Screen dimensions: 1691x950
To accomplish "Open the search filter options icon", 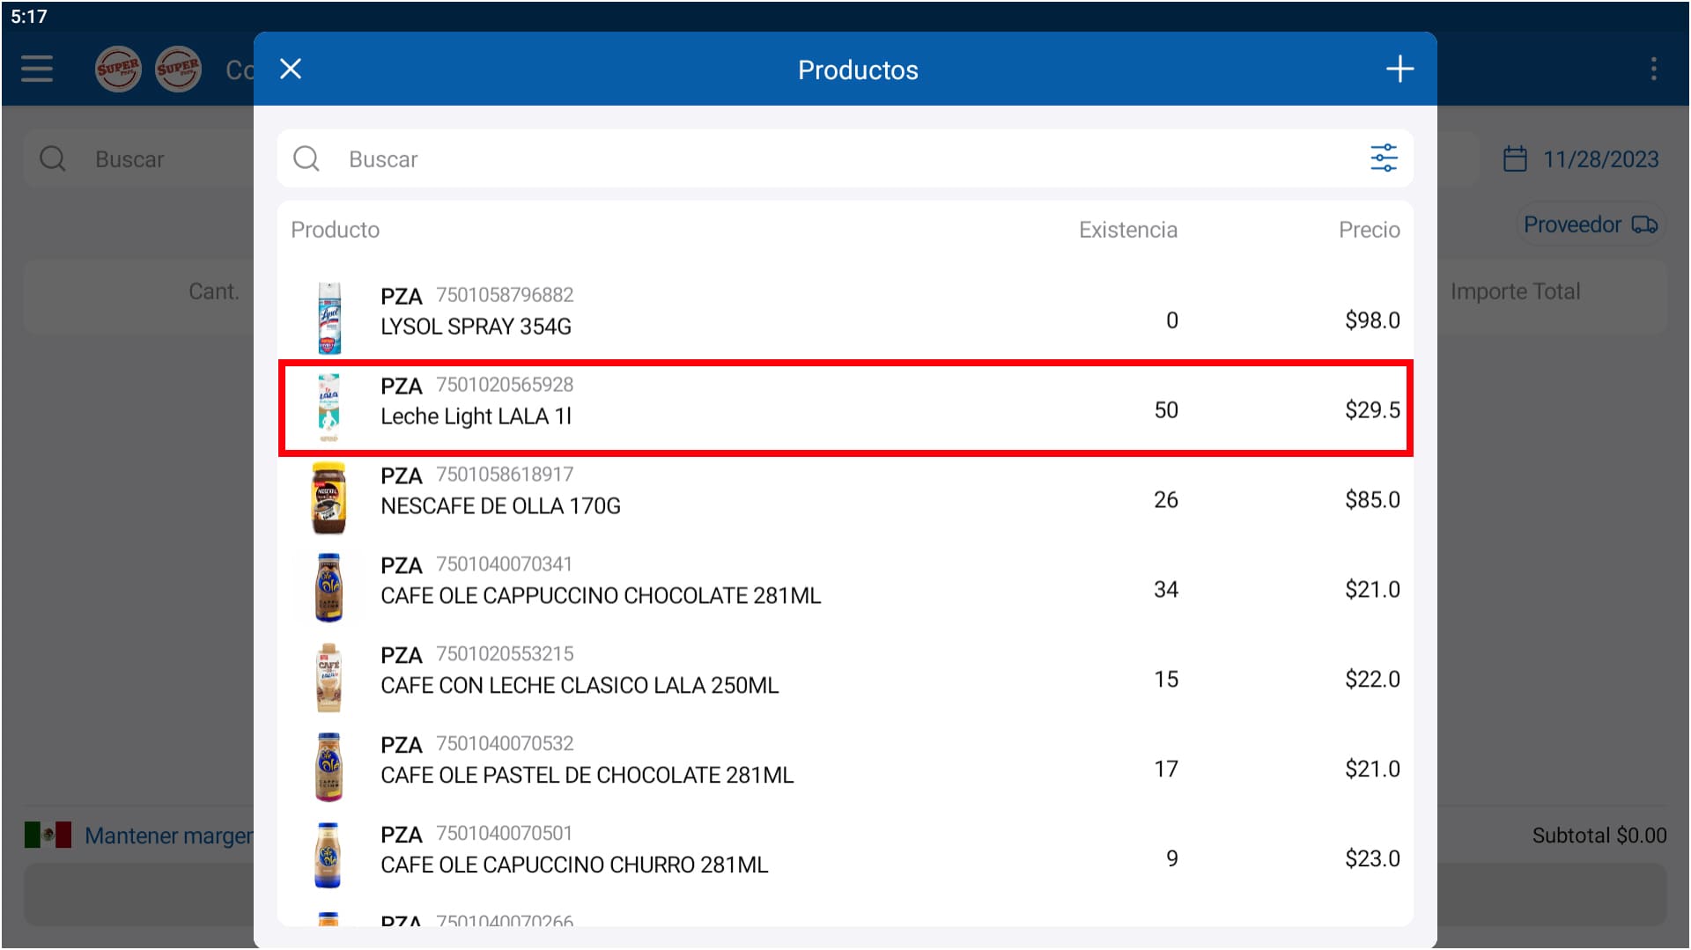I will point(1383,158).
